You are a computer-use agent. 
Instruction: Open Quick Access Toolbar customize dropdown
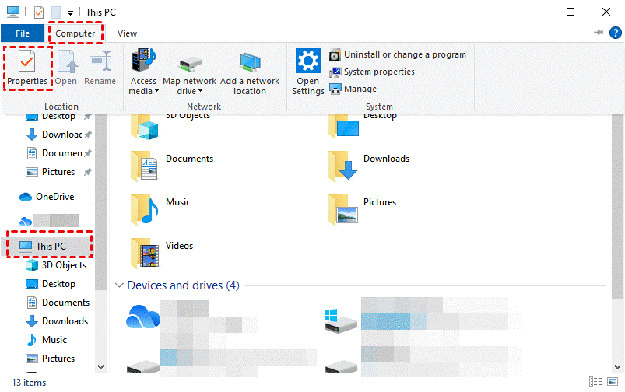[x=70, y=12]
